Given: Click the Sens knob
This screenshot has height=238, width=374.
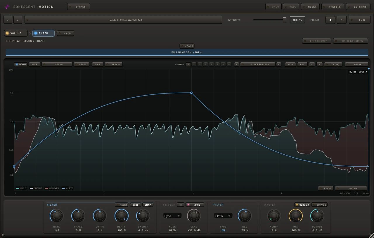Looking at the screenshot, I should [194, 216].
